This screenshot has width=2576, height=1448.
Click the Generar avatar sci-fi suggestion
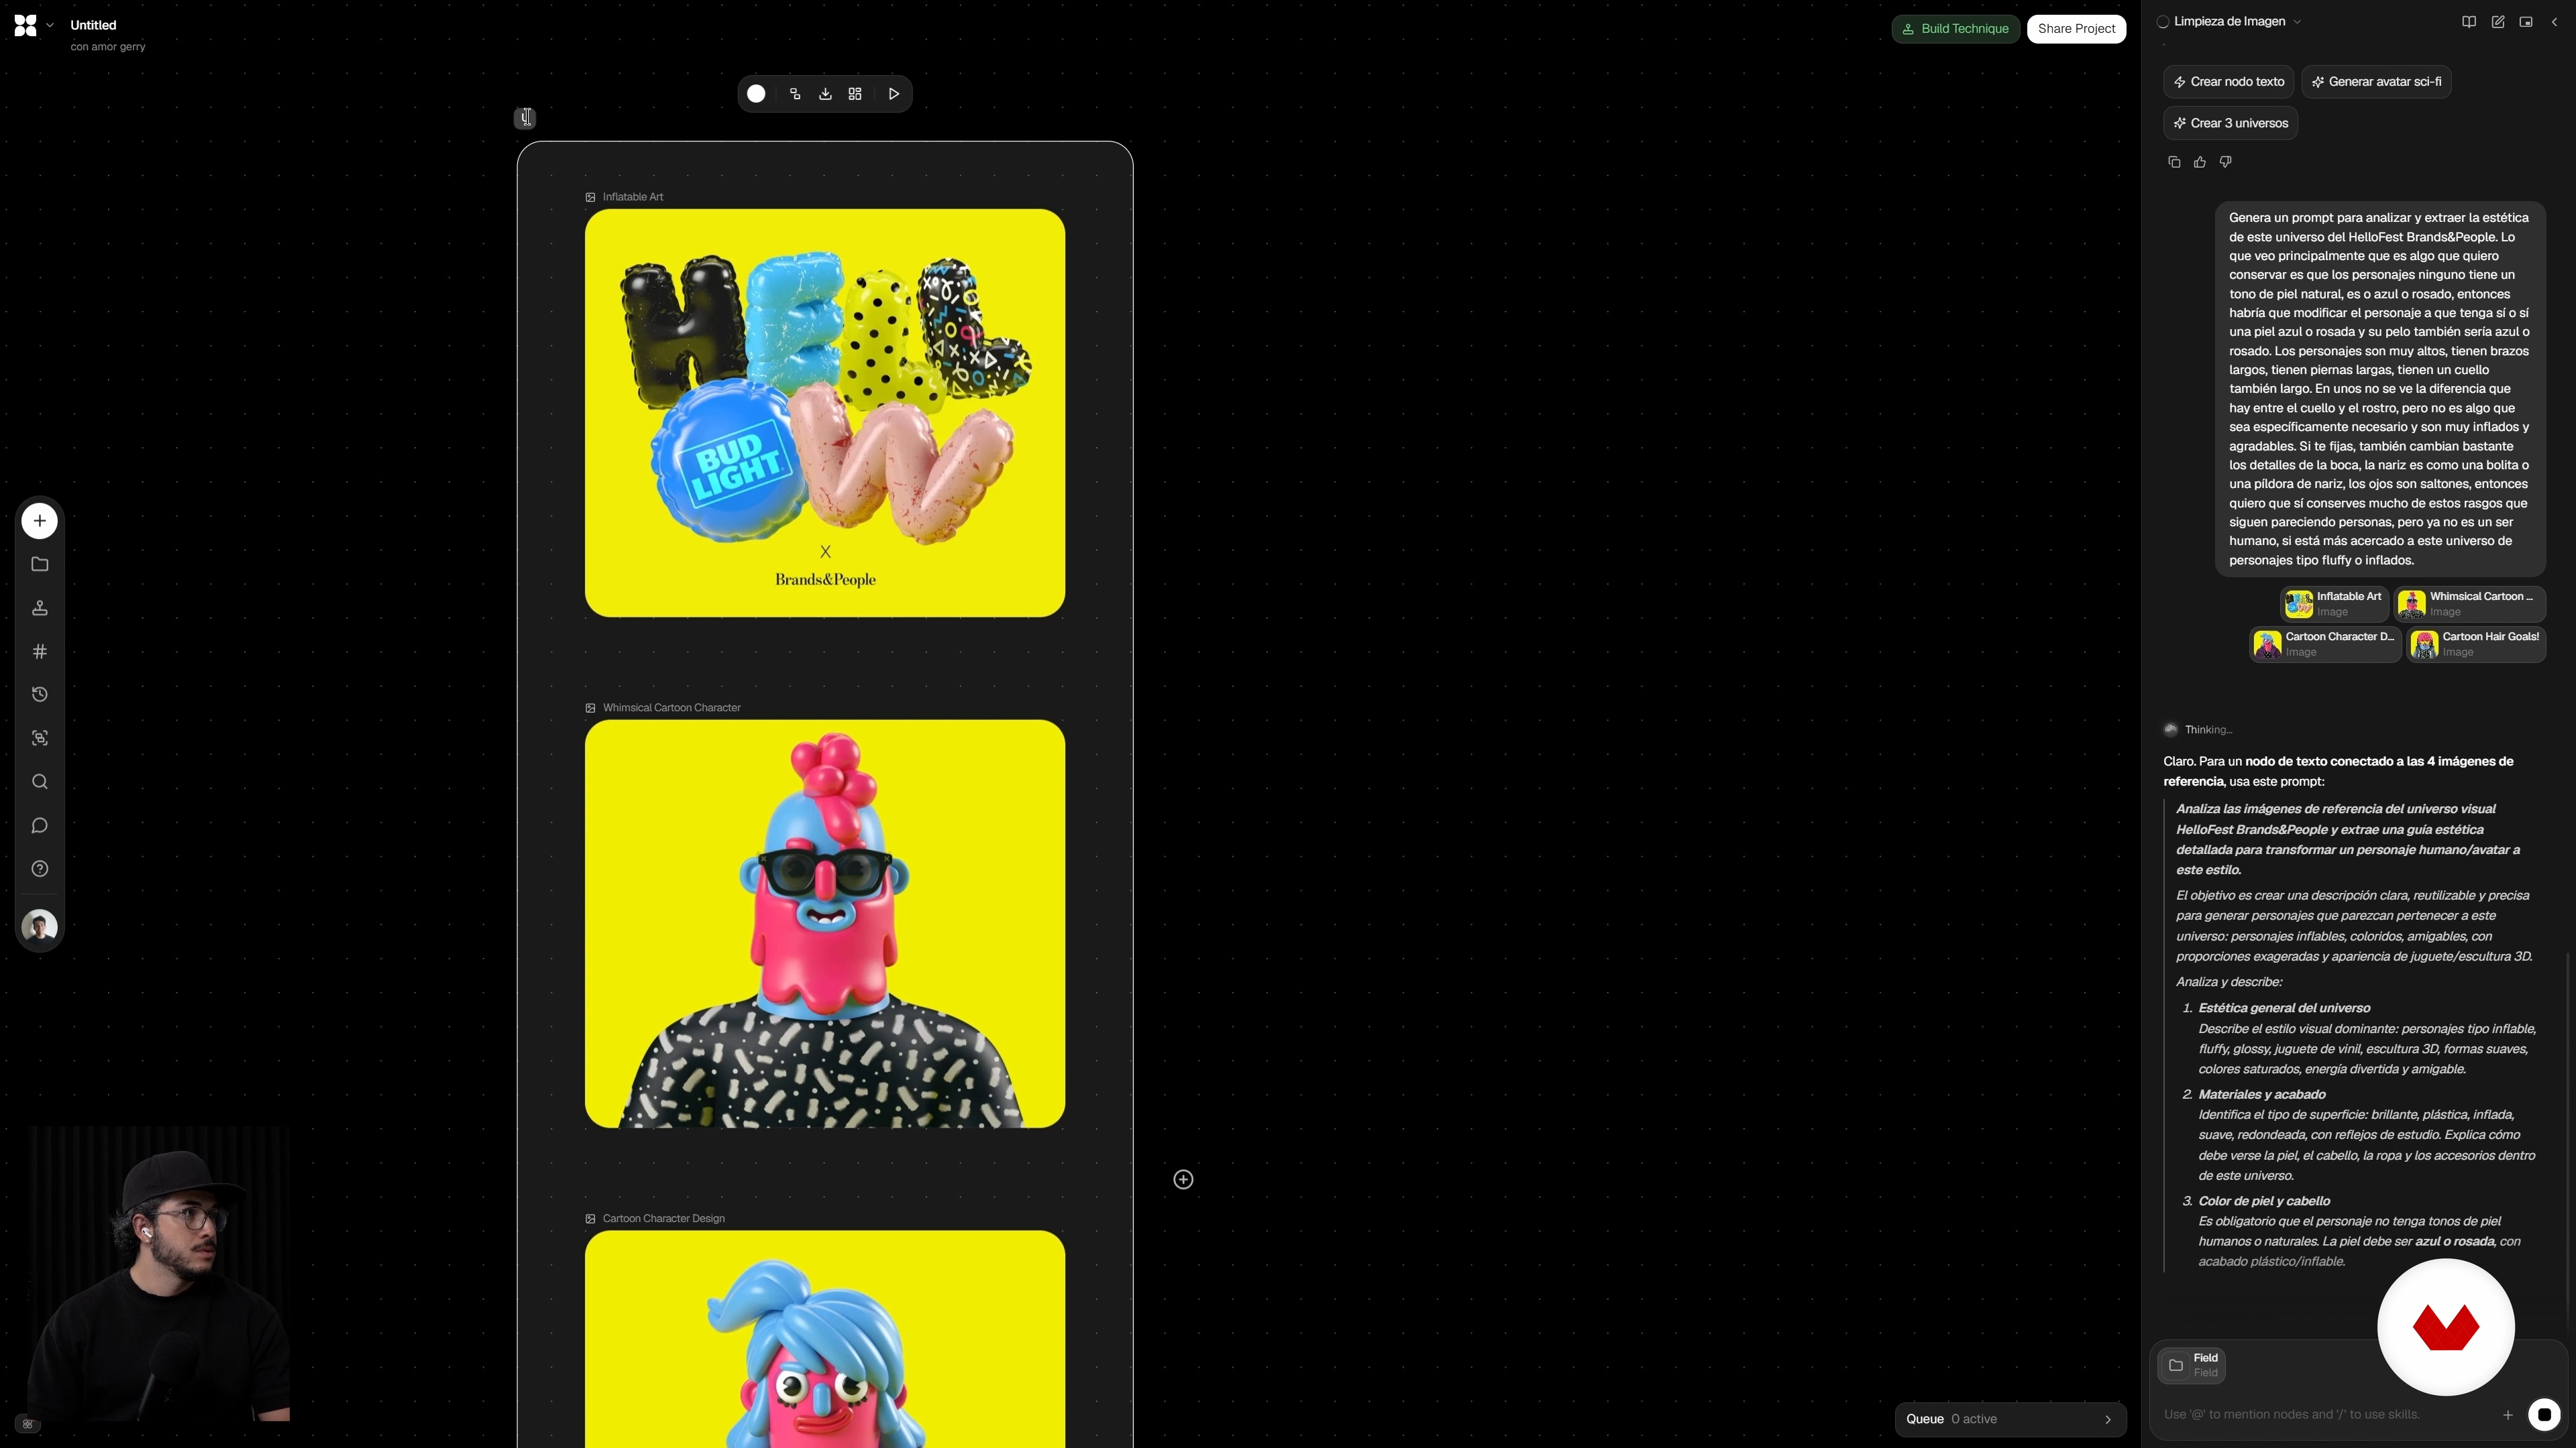click(2376, 82)
